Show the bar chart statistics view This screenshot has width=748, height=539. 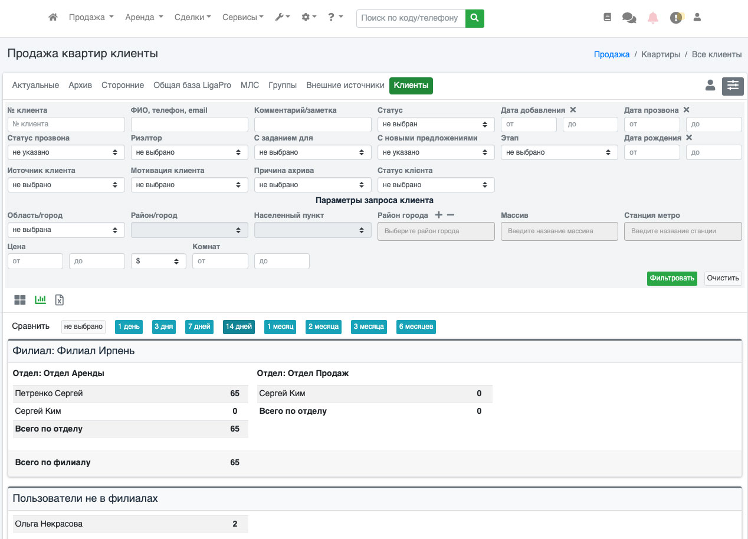(x=40, y=300)
